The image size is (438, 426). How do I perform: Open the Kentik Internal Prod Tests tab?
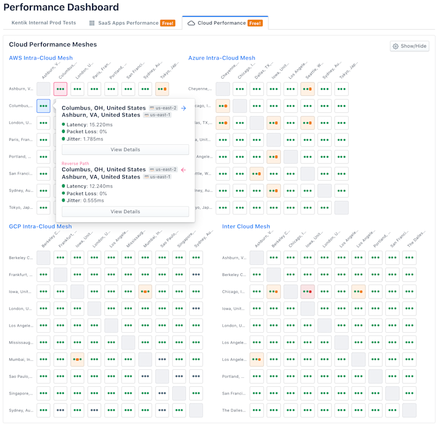click(44, 22)
